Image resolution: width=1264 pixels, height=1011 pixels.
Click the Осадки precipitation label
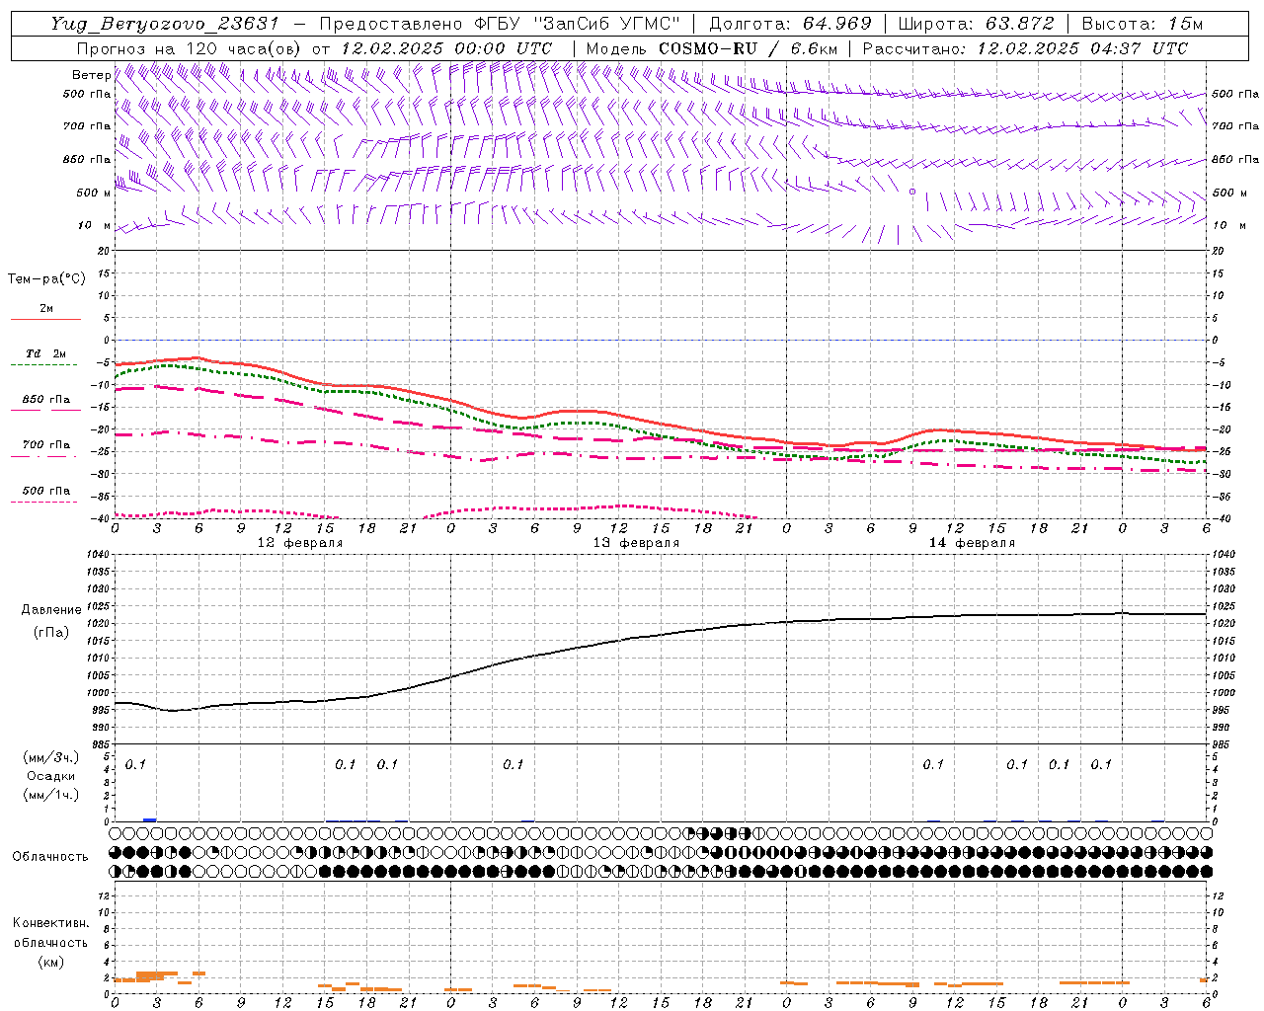click(x=51, y=776)
